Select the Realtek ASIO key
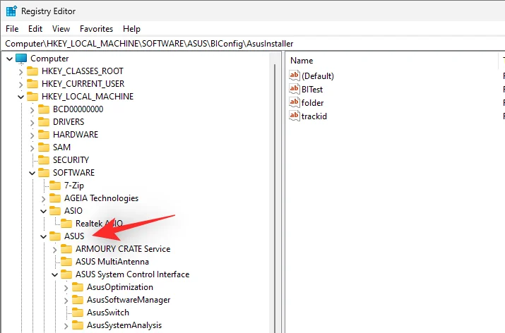505x333 pixels. [x=99, y=224]
